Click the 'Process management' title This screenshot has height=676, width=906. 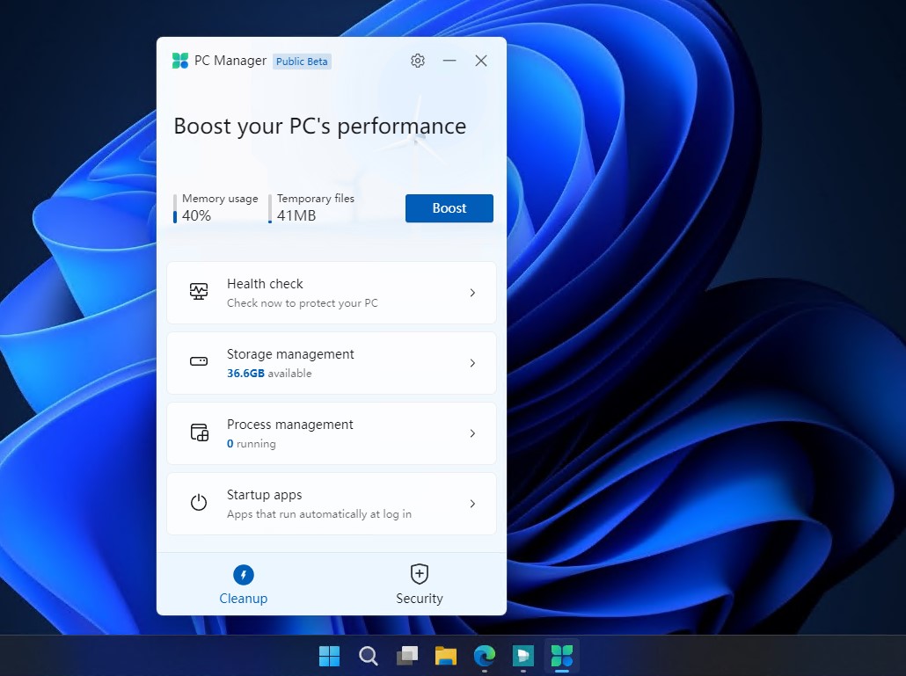290,425
